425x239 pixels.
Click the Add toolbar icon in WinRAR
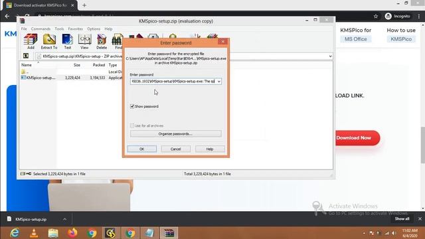31,41
